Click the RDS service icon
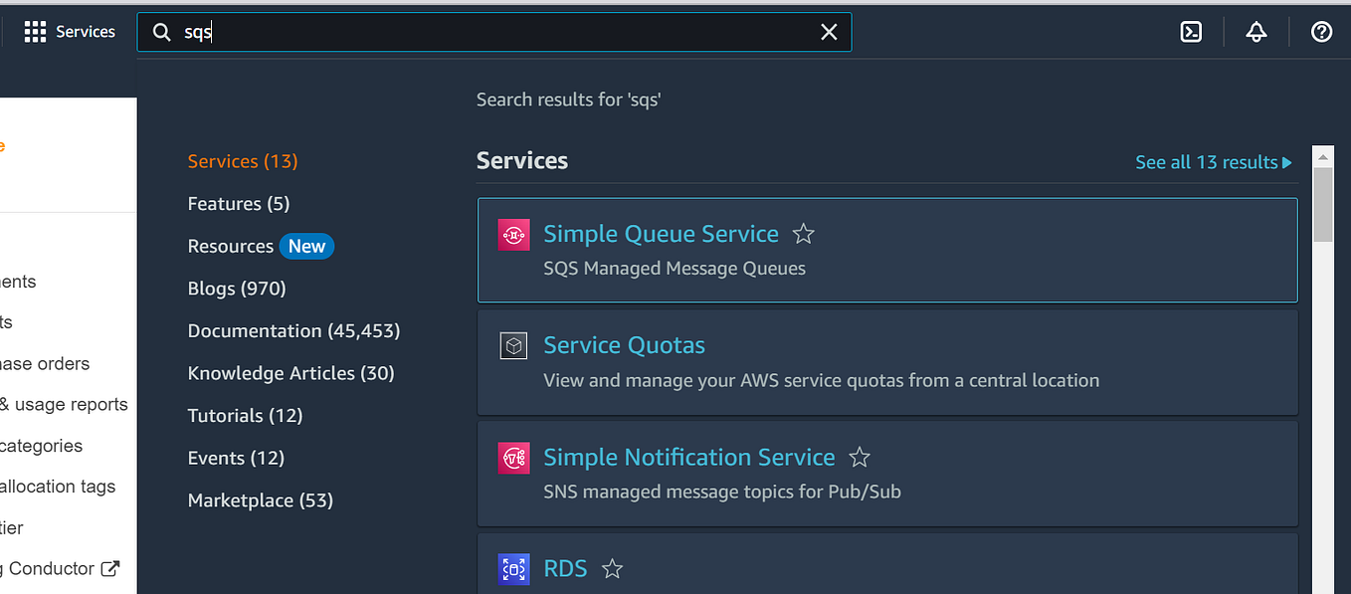 513,569
